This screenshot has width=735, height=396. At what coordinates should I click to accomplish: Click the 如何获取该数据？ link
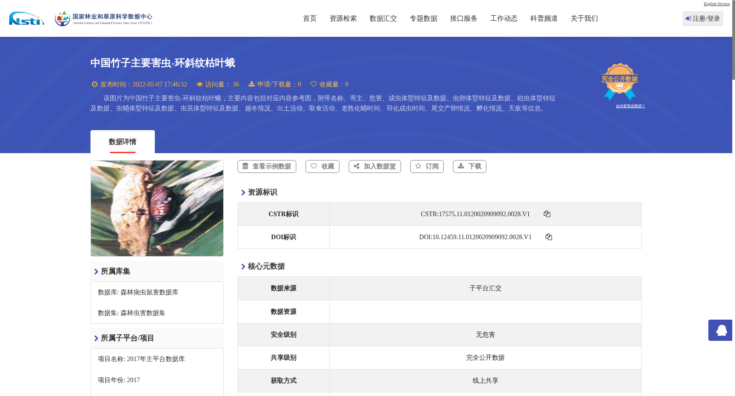point(630,106)
